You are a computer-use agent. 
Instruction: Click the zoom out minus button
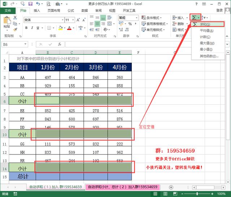click(182, 194)
